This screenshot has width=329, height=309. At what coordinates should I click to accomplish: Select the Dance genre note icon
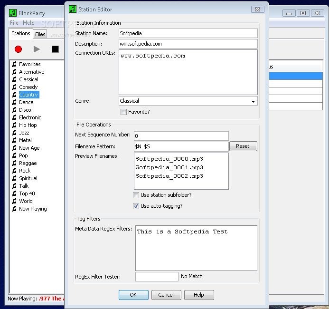[x=14, y=102]
